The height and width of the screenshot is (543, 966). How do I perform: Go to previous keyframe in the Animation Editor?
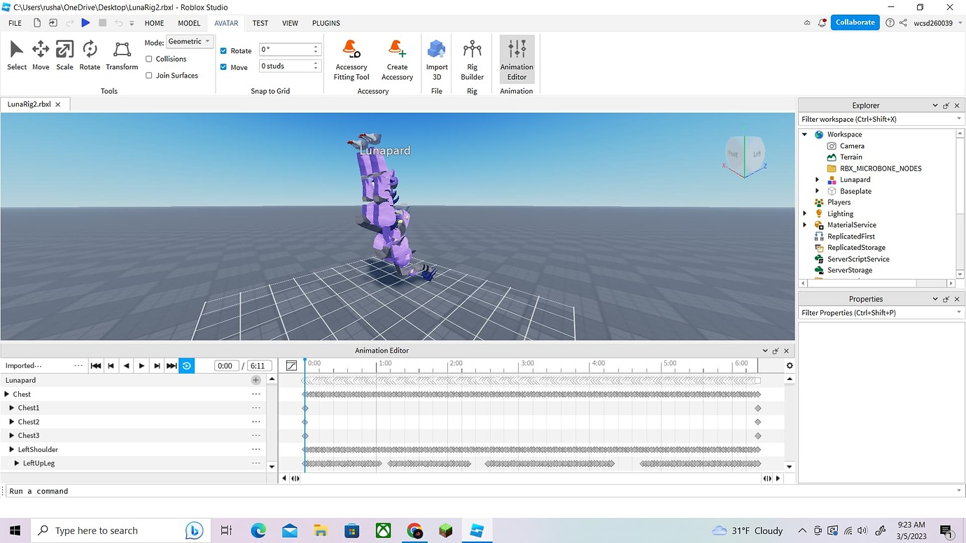coord(111,366)
